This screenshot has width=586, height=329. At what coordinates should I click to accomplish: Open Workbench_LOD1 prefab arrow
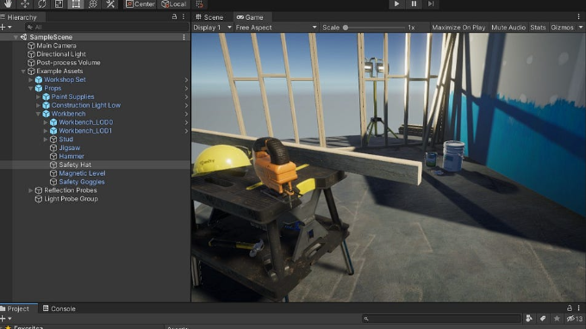pos(186,131)
